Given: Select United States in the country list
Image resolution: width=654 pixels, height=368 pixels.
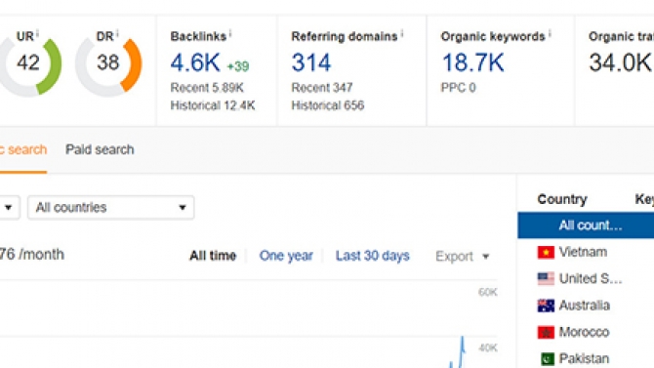Looking at the screenshot, I should [591, 278].
